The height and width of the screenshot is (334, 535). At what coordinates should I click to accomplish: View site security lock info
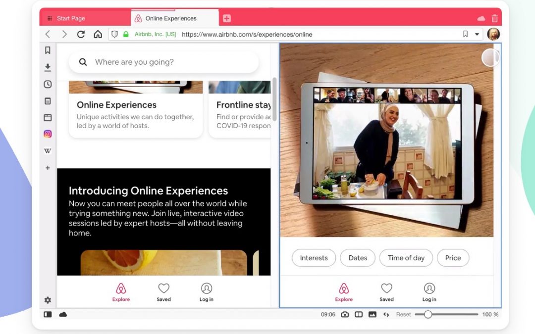(x=126, y=34)
